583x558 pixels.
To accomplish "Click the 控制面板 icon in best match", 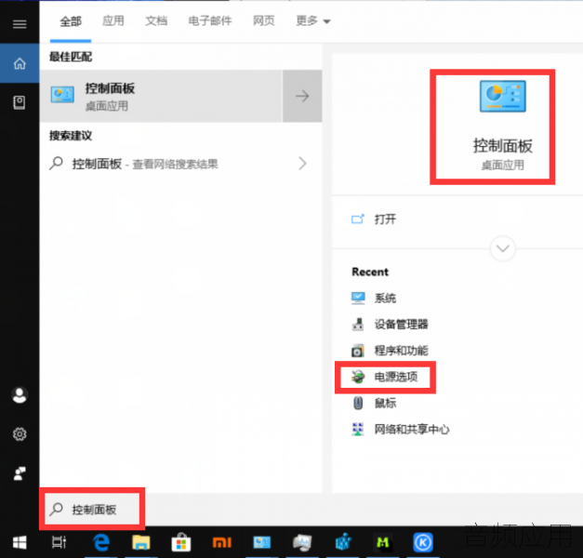I will point(62,95).
